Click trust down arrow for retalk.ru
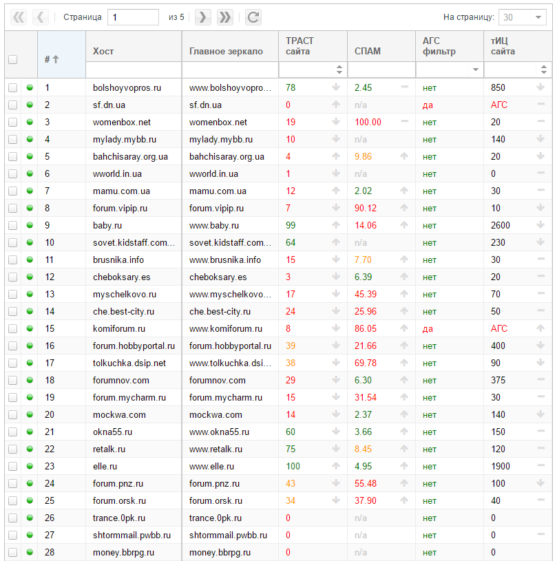Viewport: 557px width, 561px height. [336, 448]
